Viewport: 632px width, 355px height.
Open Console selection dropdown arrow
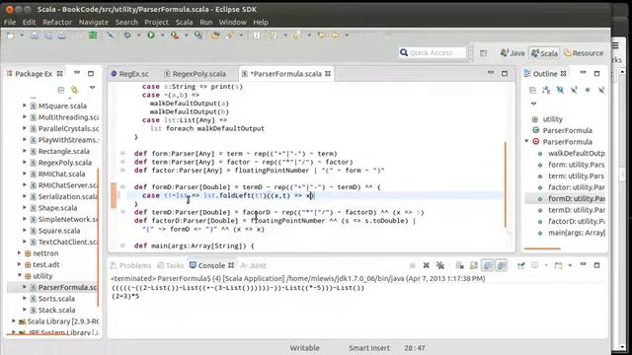coord(546,265)
